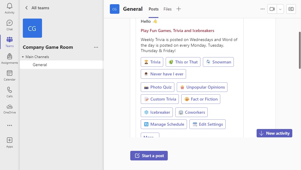Screen dimensions: 301x170
Task: Start a meeting with video camera icon
Action: (272, 9)
